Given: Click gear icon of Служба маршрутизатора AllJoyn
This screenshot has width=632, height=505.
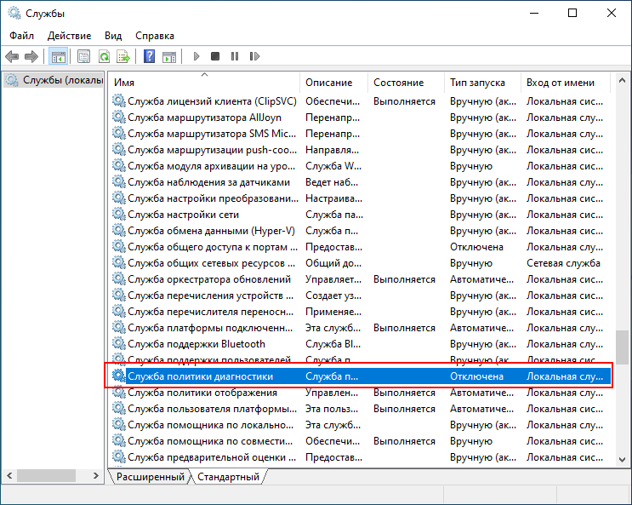Looking at the screenshot, I should point(119,117).
